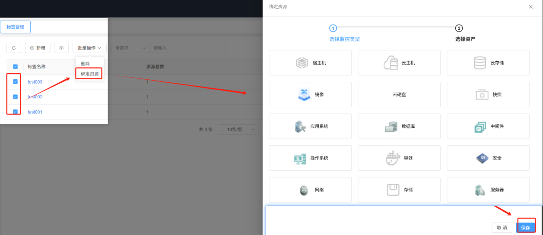Uncheck the test002 row checkbox
Screen dimensions: 543x235
(15, 97)
